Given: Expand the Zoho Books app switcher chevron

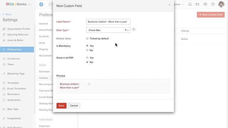Looking at the screenshot, I should click(x=30, y=5).
